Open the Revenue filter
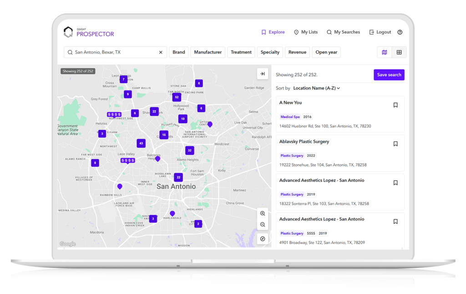Viewport: 466px width, 294px height. [297, 52]
